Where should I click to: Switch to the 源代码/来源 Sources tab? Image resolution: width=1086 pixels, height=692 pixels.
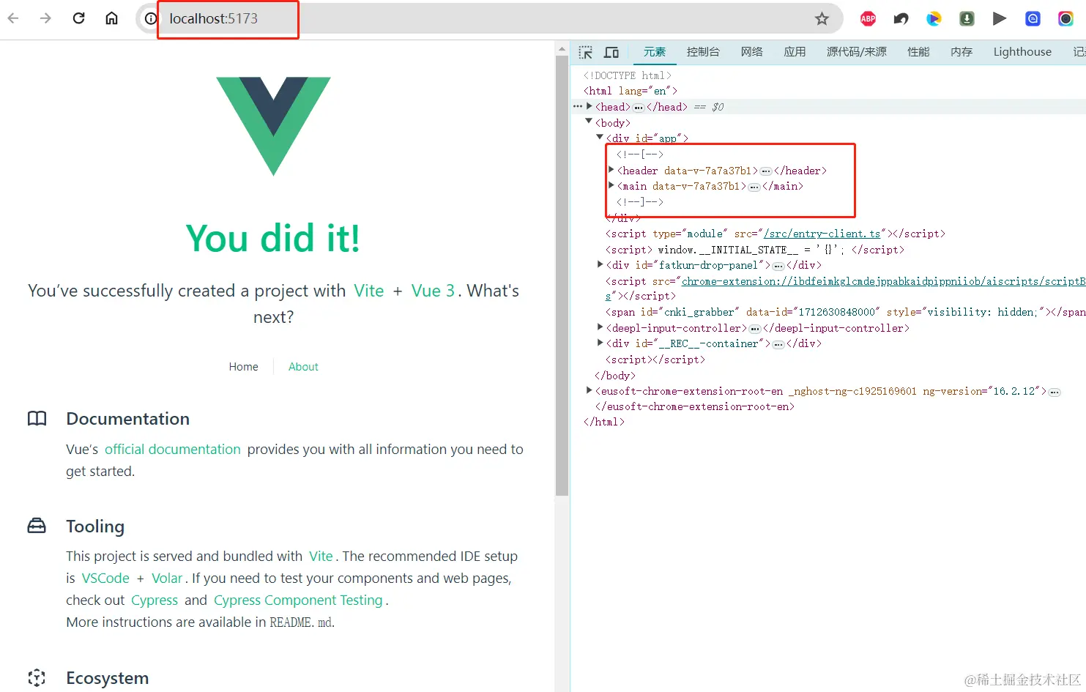pyautogui.click(x=856, y=52)
